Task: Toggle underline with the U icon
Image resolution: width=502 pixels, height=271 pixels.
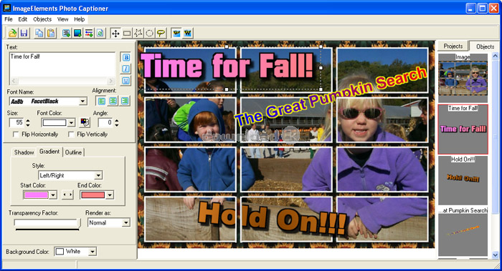Action: (x=126, y=81)
